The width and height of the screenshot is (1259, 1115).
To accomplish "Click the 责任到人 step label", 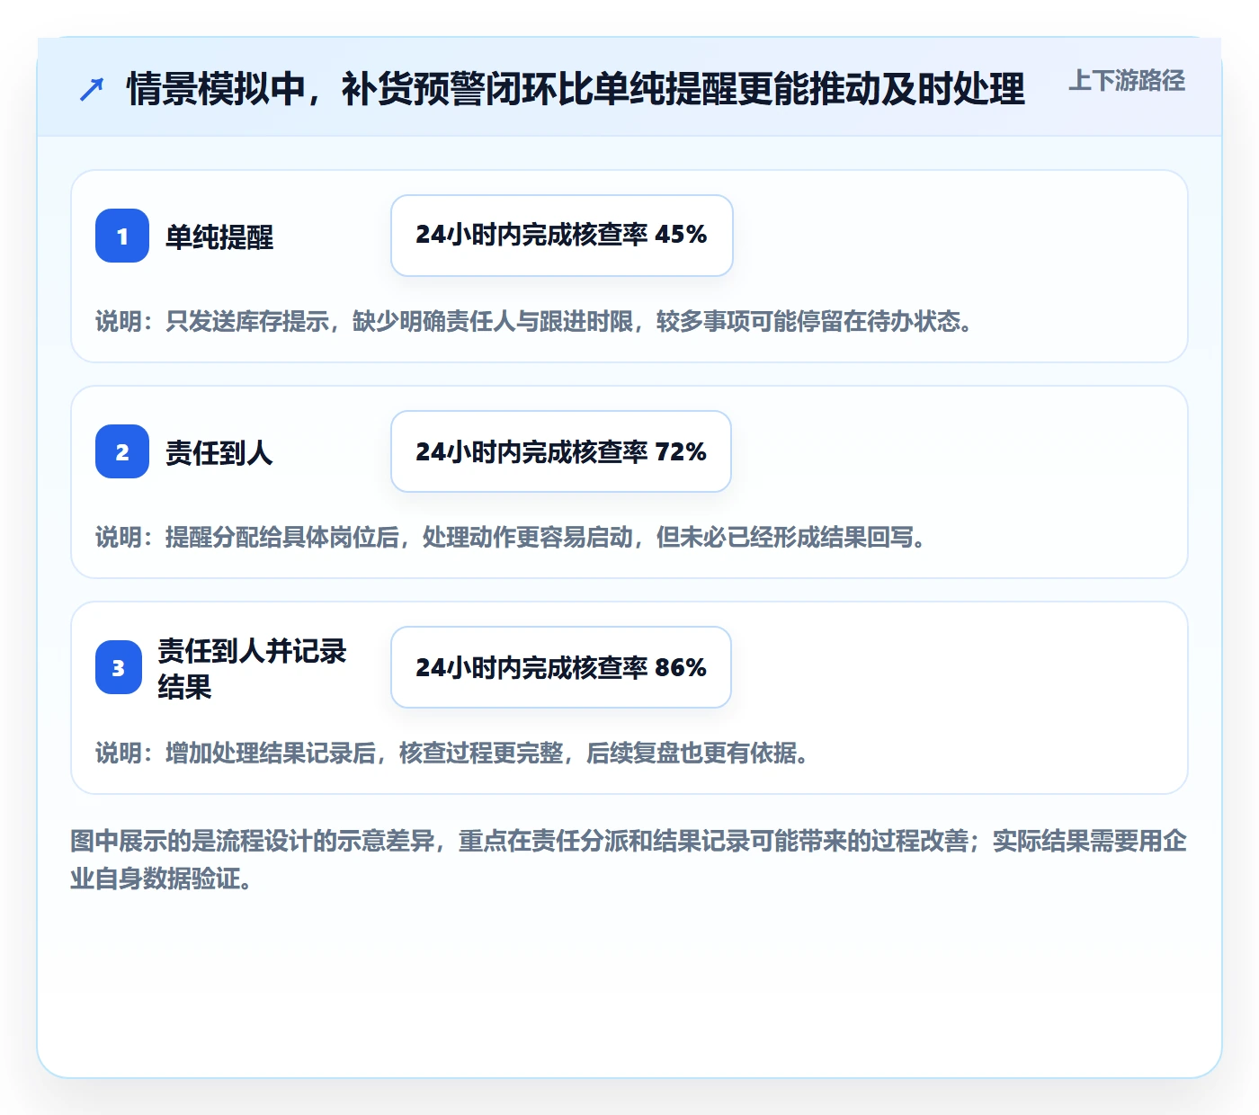I will [x=219, y=452].
